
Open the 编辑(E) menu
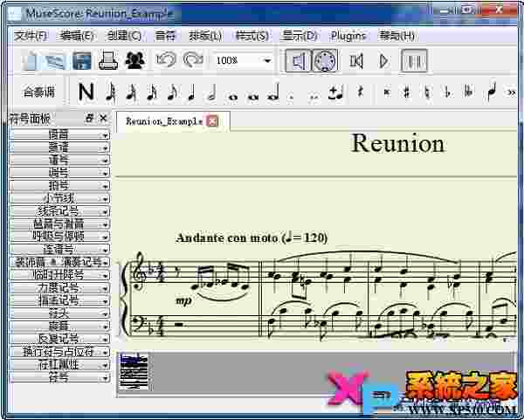[x=77, y=36]
